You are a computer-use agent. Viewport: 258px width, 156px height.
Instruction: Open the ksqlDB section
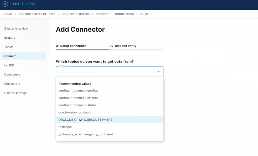point(9,65)
